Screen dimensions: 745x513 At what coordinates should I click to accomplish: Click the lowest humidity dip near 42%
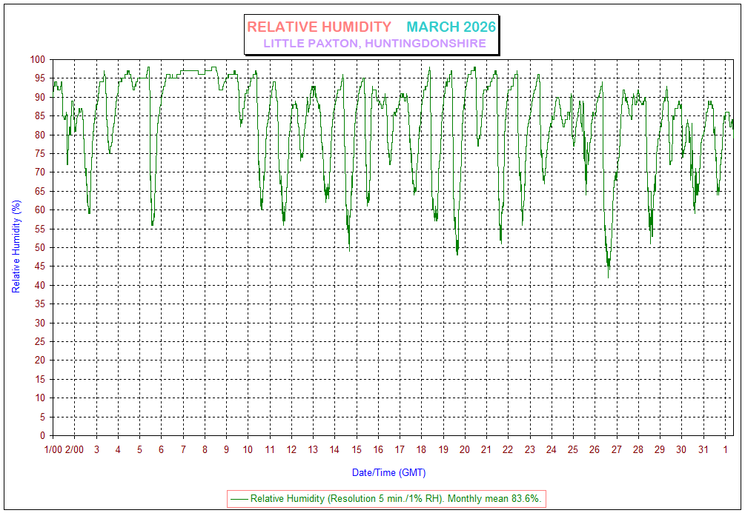coord(609,276)
